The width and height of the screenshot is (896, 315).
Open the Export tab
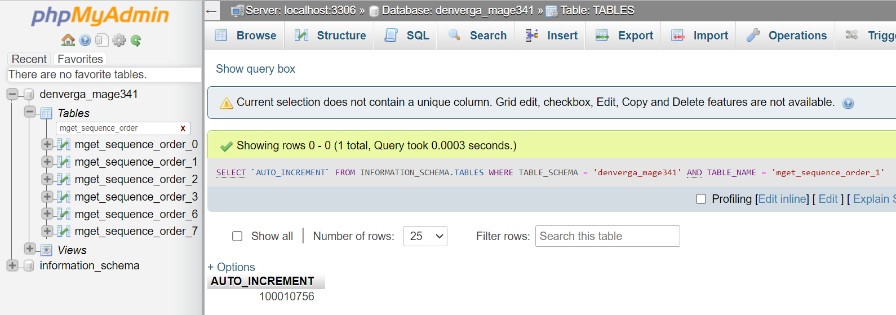624,36
